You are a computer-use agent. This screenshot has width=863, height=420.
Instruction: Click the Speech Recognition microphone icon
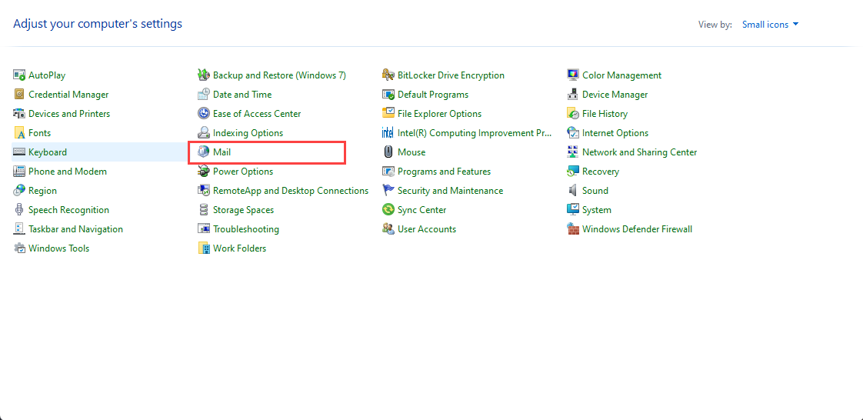coord(19,210)
